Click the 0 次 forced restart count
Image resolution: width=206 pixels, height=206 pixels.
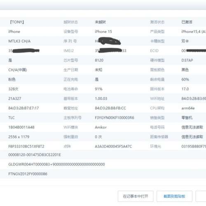pyautogui.click(x=98, y=137)
